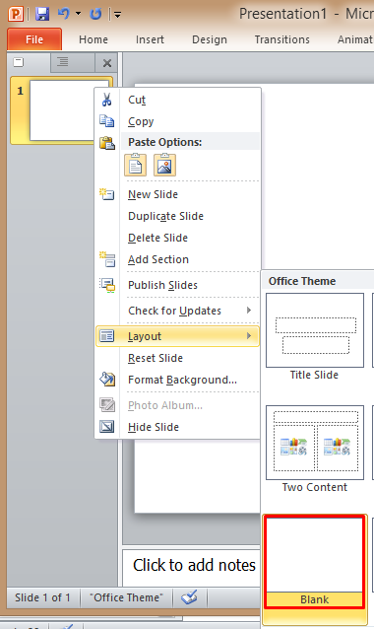Click the spell check icon in status bar
Screen dimensions: 374x629
pyautogui.click(x=189, y=597)
